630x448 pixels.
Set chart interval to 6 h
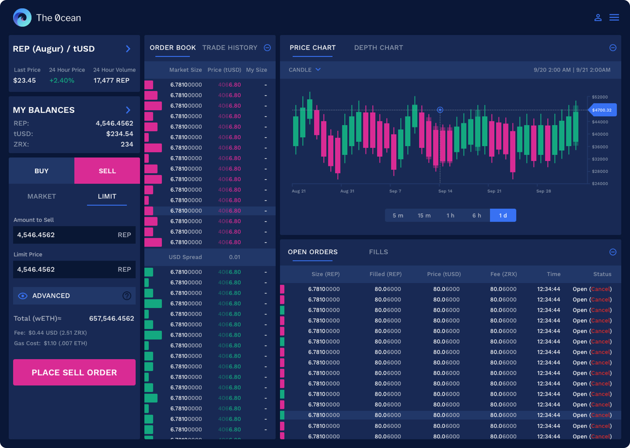pyautogui.click(x=477, y=215)
